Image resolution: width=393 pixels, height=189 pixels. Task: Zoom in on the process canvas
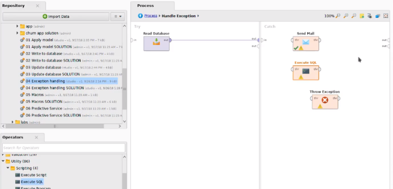346,16
